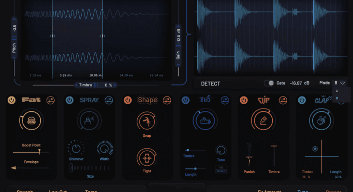Click the Tight compress icon knob

(x=147, y=157)
